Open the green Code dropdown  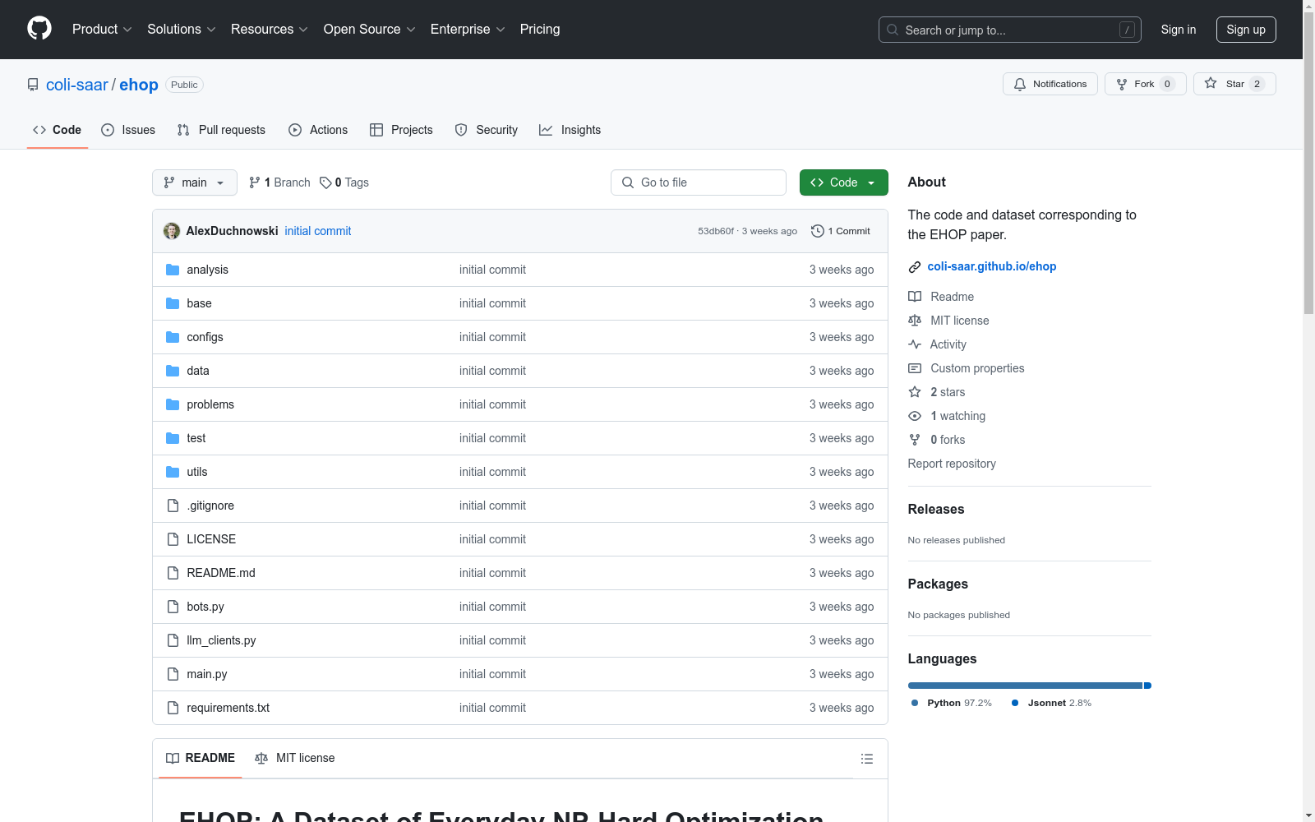tap(843, 182)
